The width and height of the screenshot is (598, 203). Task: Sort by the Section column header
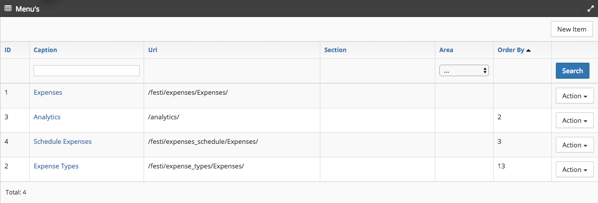[335, 50]
